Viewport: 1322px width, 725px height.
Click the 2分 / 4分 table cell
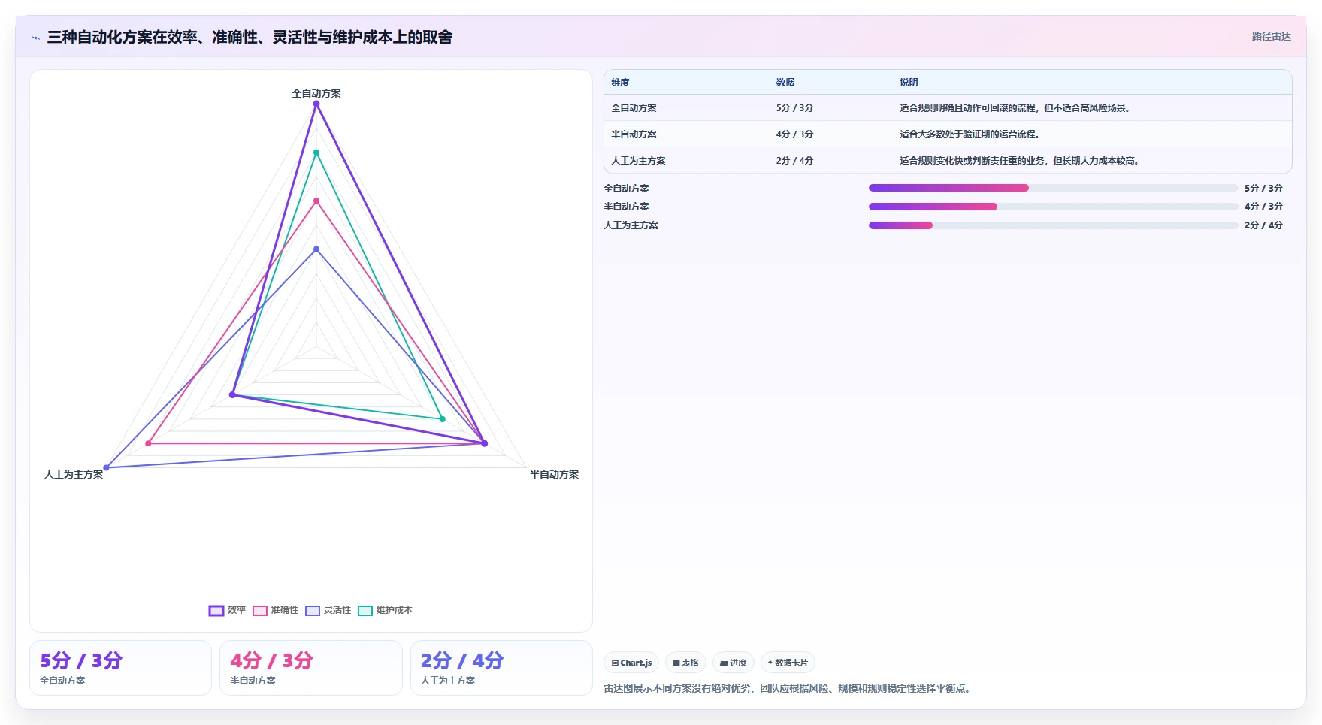click(x=794, y=161)
